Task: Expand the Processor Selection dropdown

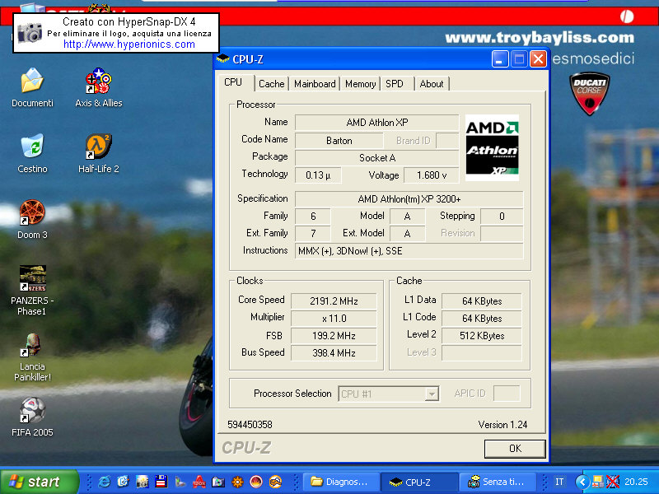Action: pos(431,394)
